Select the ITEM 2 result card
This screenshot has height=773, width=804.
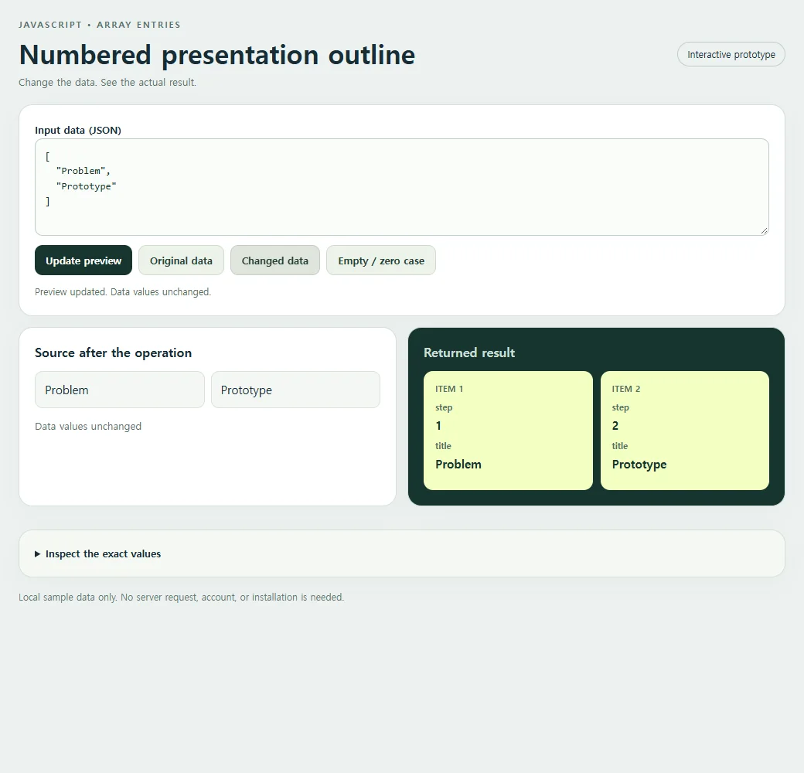(684, 431)
